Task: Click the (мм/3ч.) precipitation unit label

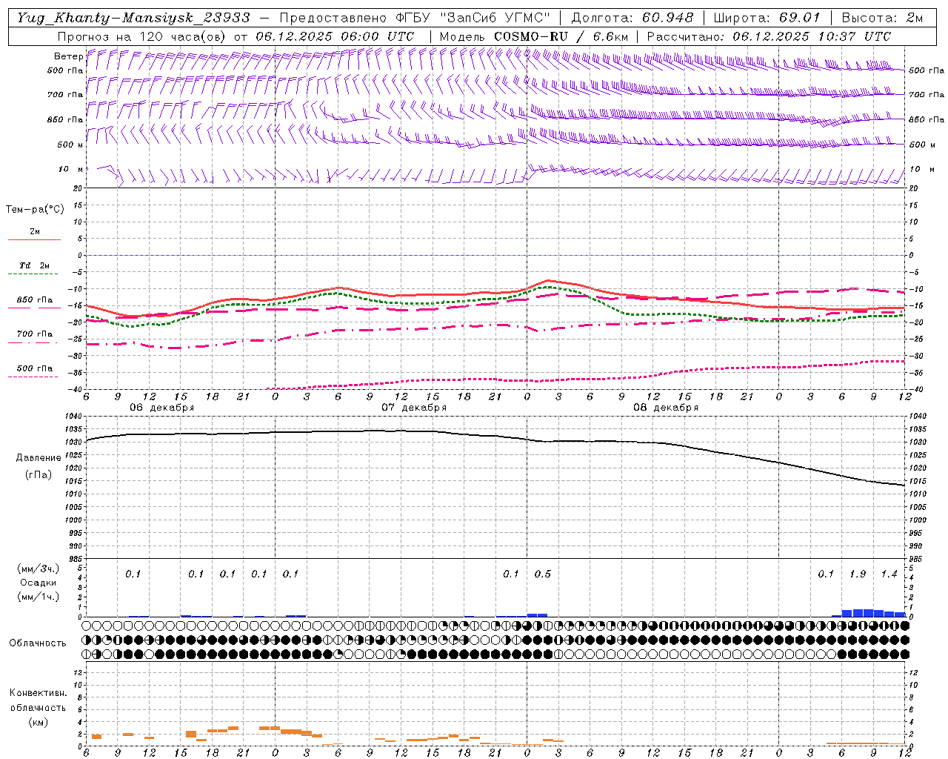Action: [38, 569]
